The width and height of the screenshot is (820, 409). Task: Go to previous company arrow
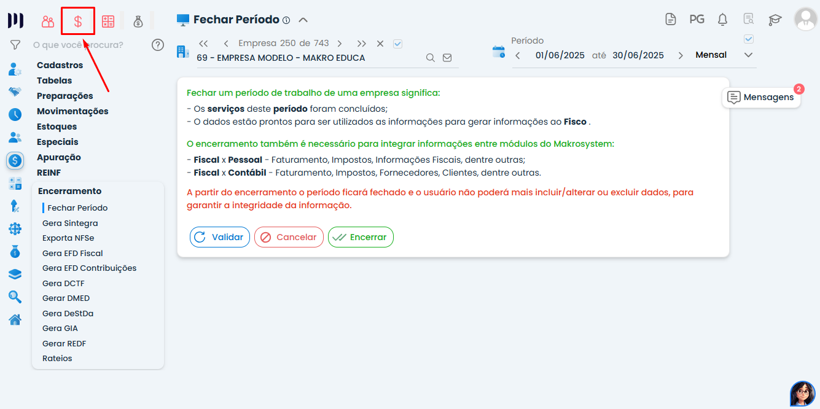(x=226, y=44)
